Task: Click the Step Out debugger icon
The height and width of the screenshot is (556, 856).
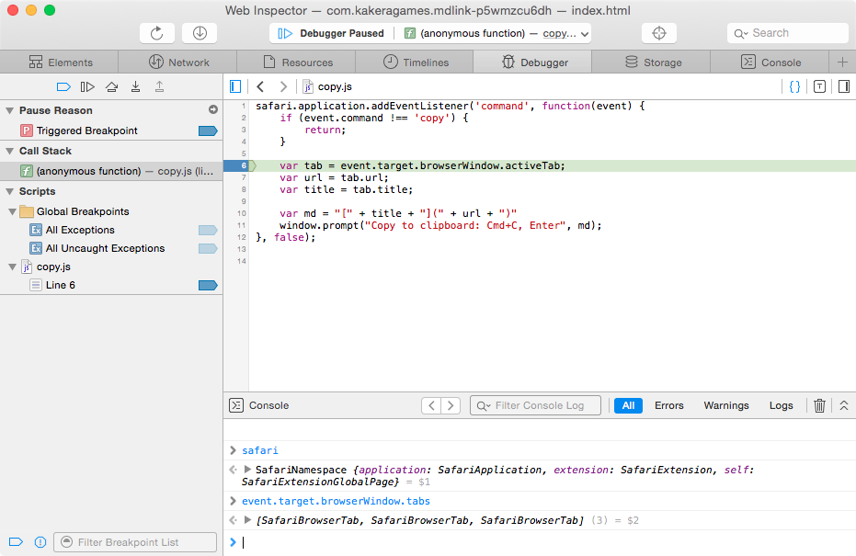Action: [x=160, y=86]
